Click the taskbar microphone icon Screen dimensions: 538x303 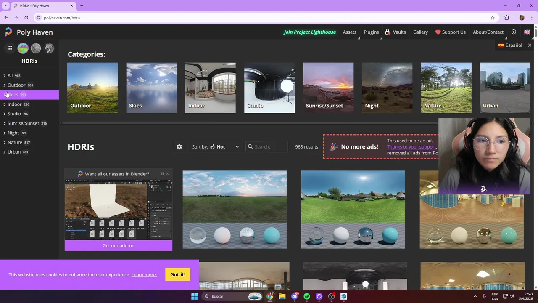(484, 296)
